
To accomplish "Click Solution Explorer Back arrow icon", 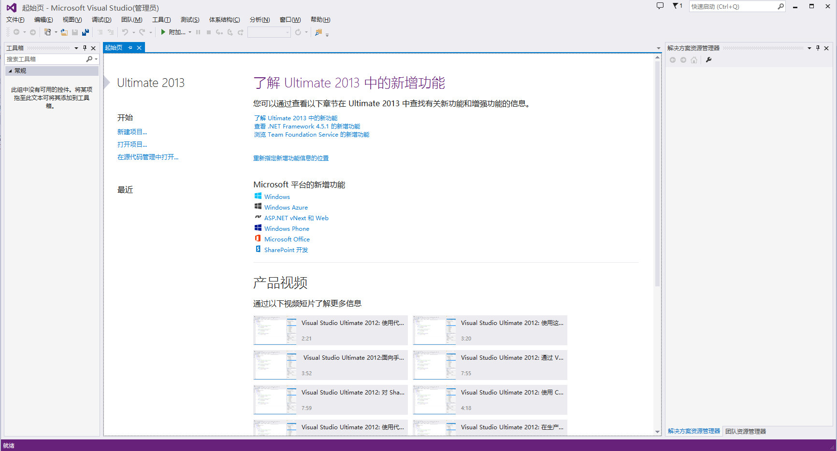I will tap(673, 60).
